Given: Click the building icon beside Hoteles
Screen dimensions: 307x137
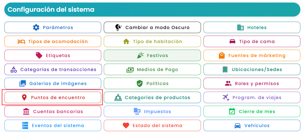Looking at the screenshot, I should point(241,28).
